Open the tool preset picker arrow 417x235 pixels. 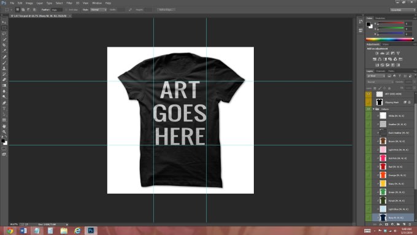pyautogui.click(x=11, y=10)
